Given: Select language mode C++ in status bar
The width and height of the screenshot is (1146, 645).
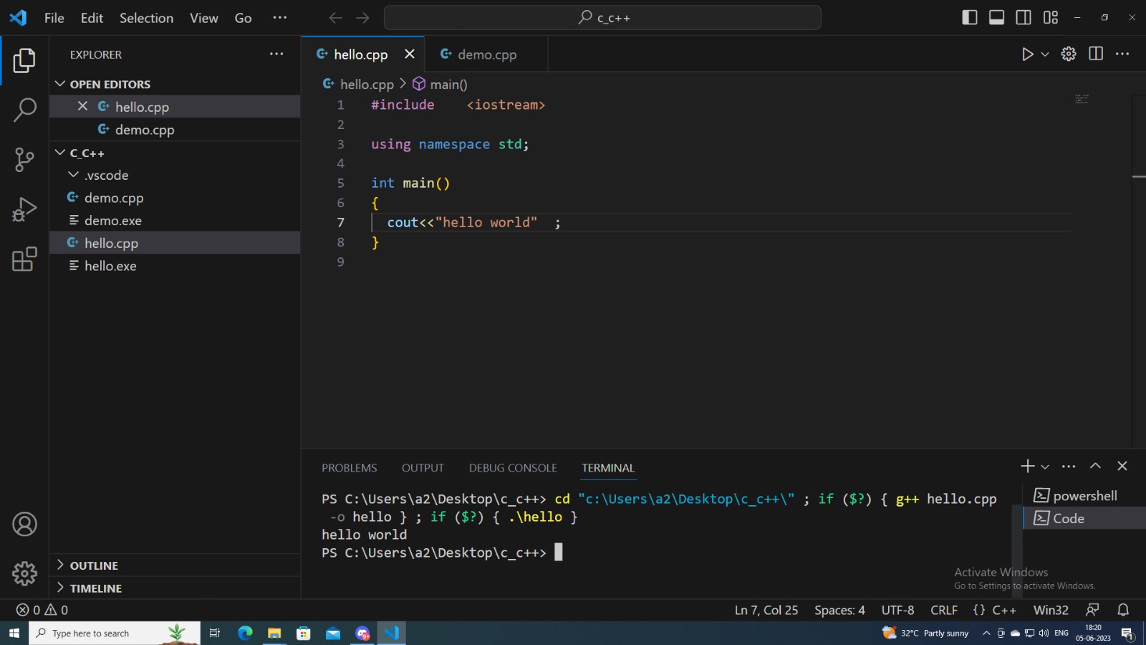Looking at the screenshot, I should 1003,610.
